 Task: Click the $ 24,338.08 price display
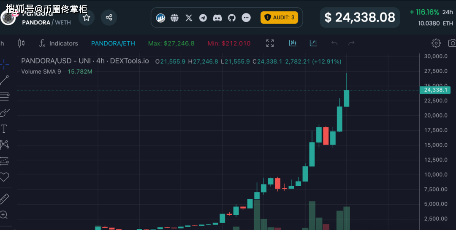click(x=360, y=17)
